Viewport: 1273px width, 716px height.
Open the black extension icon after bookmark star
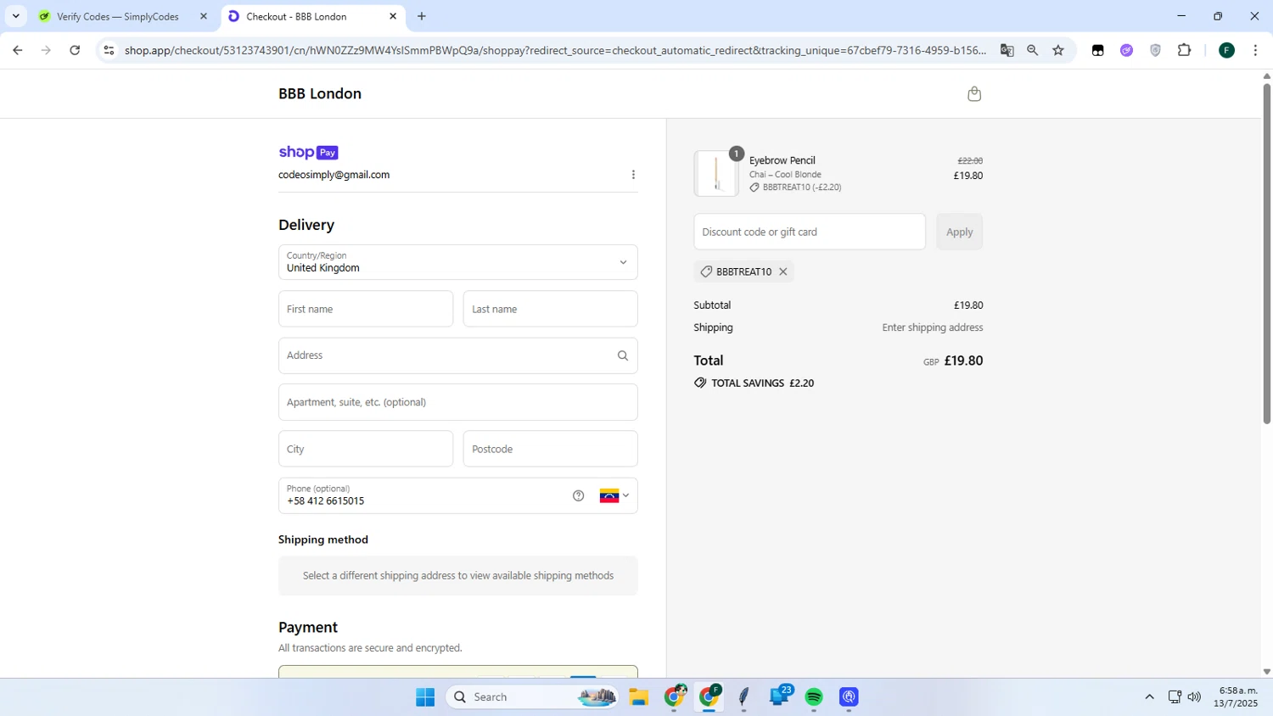pyautogui.click(x=1097, y=50)
